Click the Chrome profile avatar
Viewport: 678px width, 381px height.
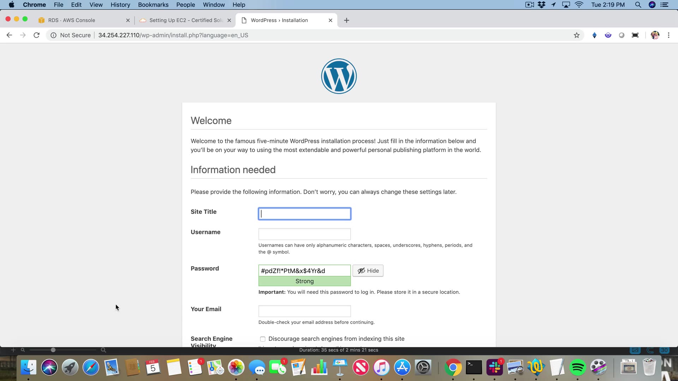click(655, 35)
